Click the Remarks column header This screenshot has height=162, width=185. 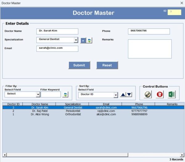170,104
